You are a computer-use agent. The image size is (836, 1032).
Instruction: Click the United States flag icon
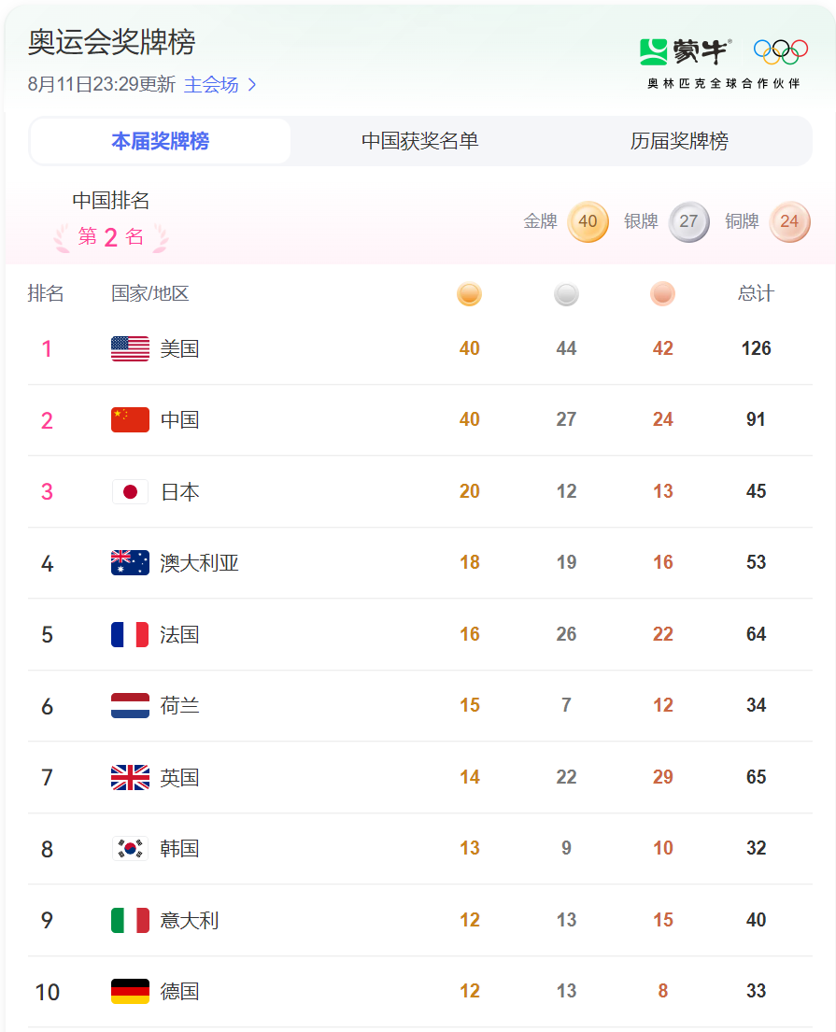click(x=130, y=348)
